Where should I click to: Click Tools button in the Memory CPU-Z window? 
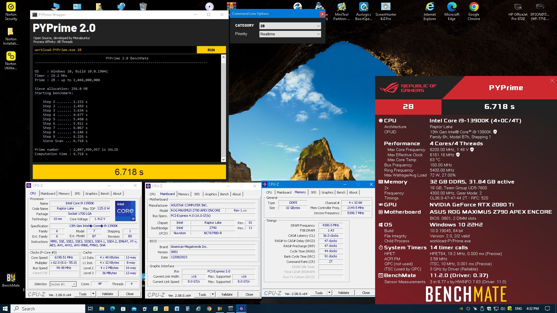(x=319, y=293)
